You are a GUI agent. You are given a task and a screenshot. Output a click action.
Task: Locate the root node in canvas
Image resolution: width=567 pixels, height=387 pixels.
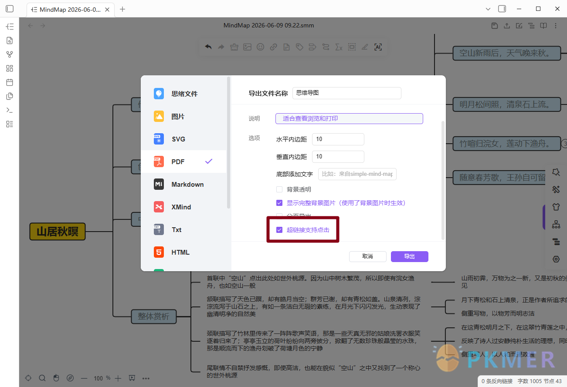(x=28, y=378)
